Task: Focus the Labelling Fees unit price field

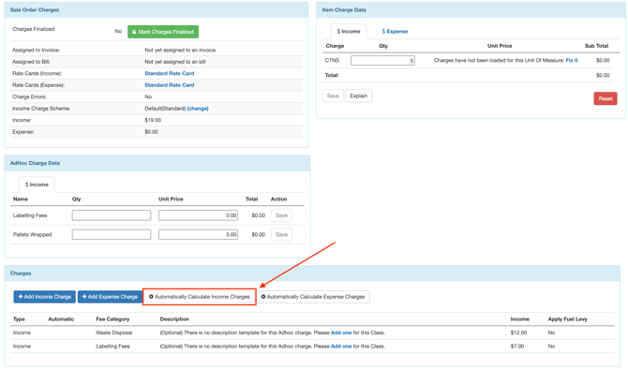Action: (199, 215)
